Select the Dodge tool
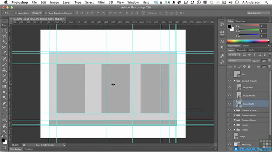272x152 pixels. coord(4,97)
